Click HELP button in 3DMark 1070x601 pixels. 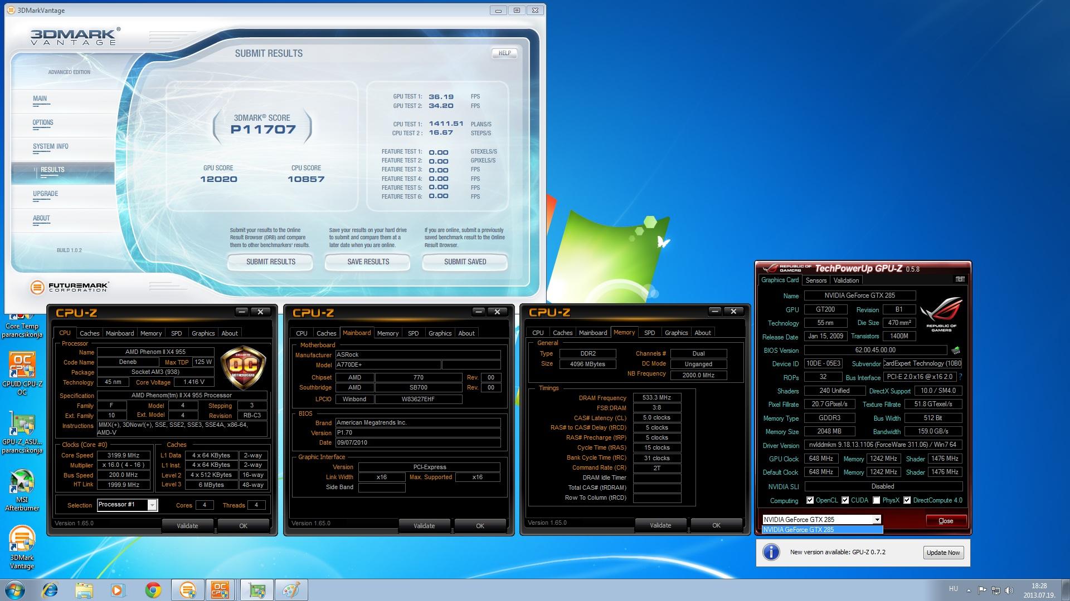tap(504, 53)
